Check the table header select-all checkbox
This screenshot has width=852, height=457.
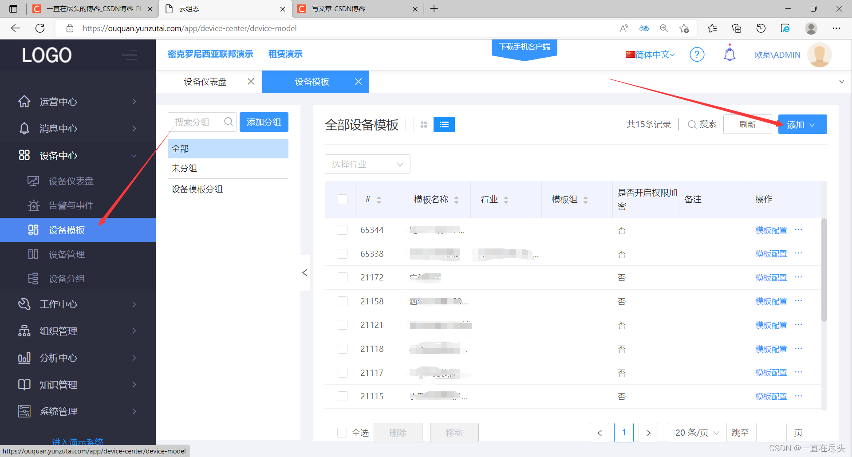pyautogui.click(x=343, y=199)
